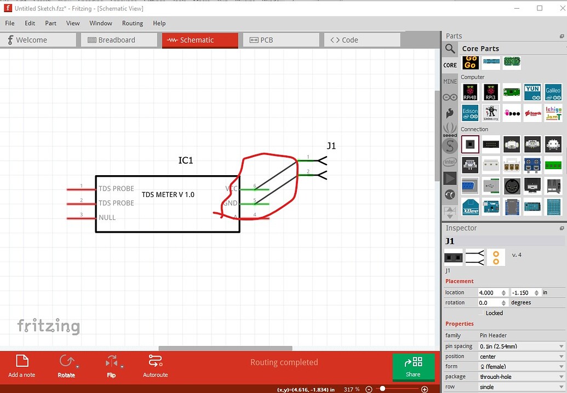Click the Flip button

[x=111, y=366]
